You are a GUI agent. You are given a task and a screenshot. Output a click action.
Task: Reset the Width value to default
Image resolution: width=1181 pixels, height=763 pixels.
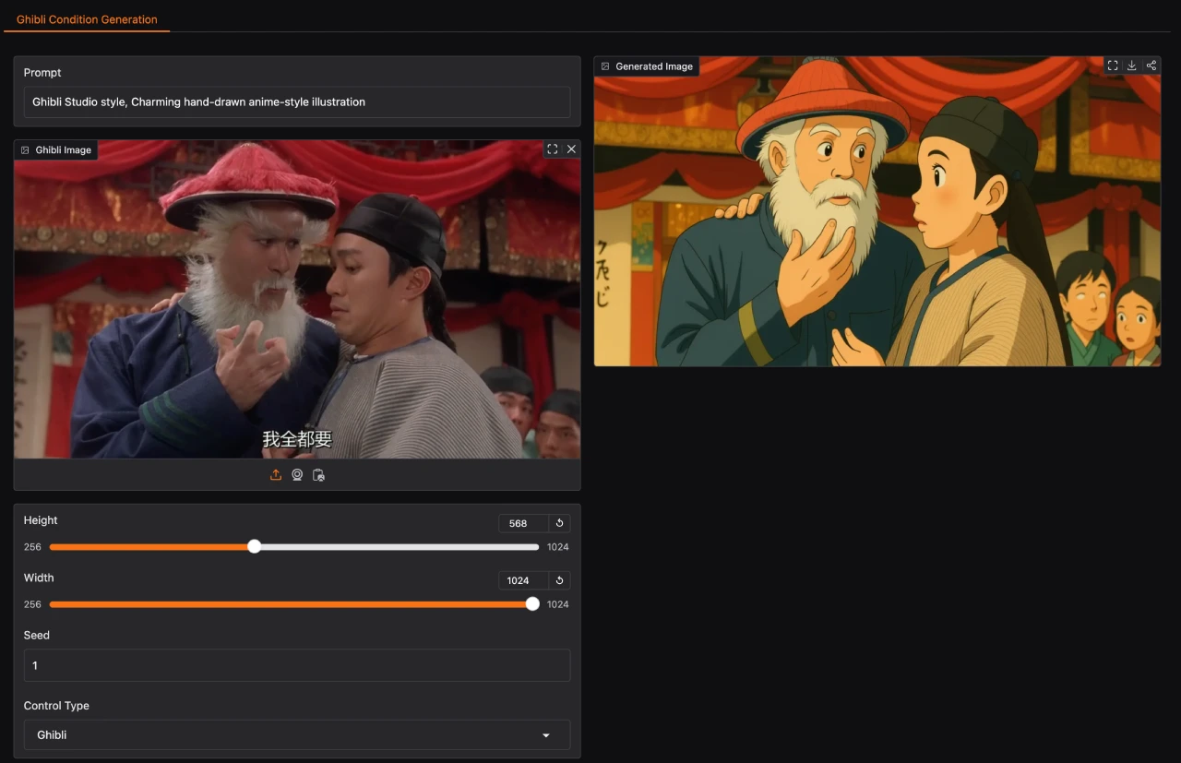coord(559,580)
